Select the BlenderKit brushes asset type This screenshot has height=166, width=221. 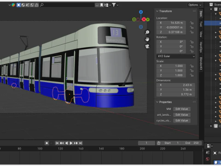[x=36, y=5]
